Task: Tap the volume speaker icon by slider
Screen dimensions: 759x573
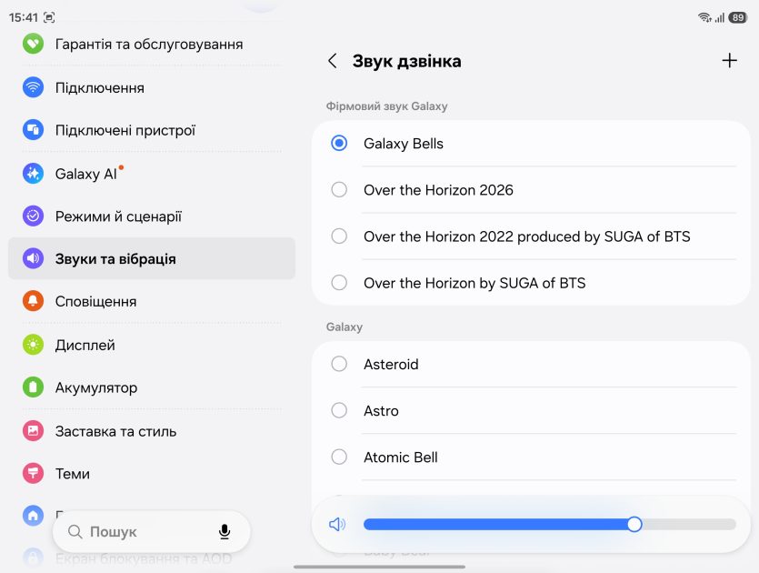Action: (x=337, y=524)
